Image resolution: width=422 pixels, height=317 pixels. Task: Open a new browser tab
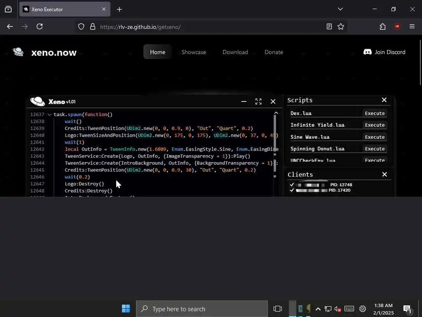pyautogui.click(x=119, y=9)
